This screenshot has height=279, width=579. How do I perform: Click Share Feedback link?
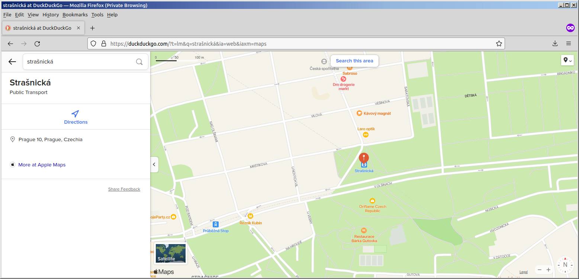click(x=124, y=189)
